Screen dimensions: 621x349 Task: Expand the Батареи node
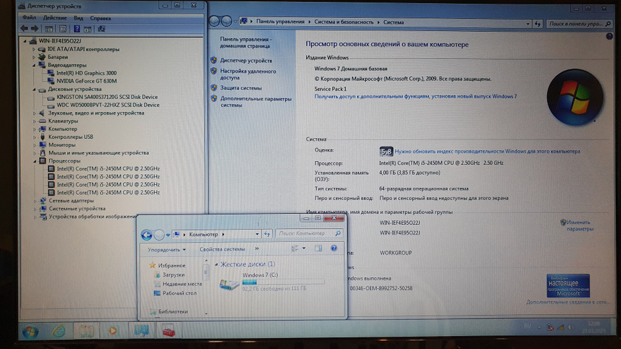coord(34,57)
